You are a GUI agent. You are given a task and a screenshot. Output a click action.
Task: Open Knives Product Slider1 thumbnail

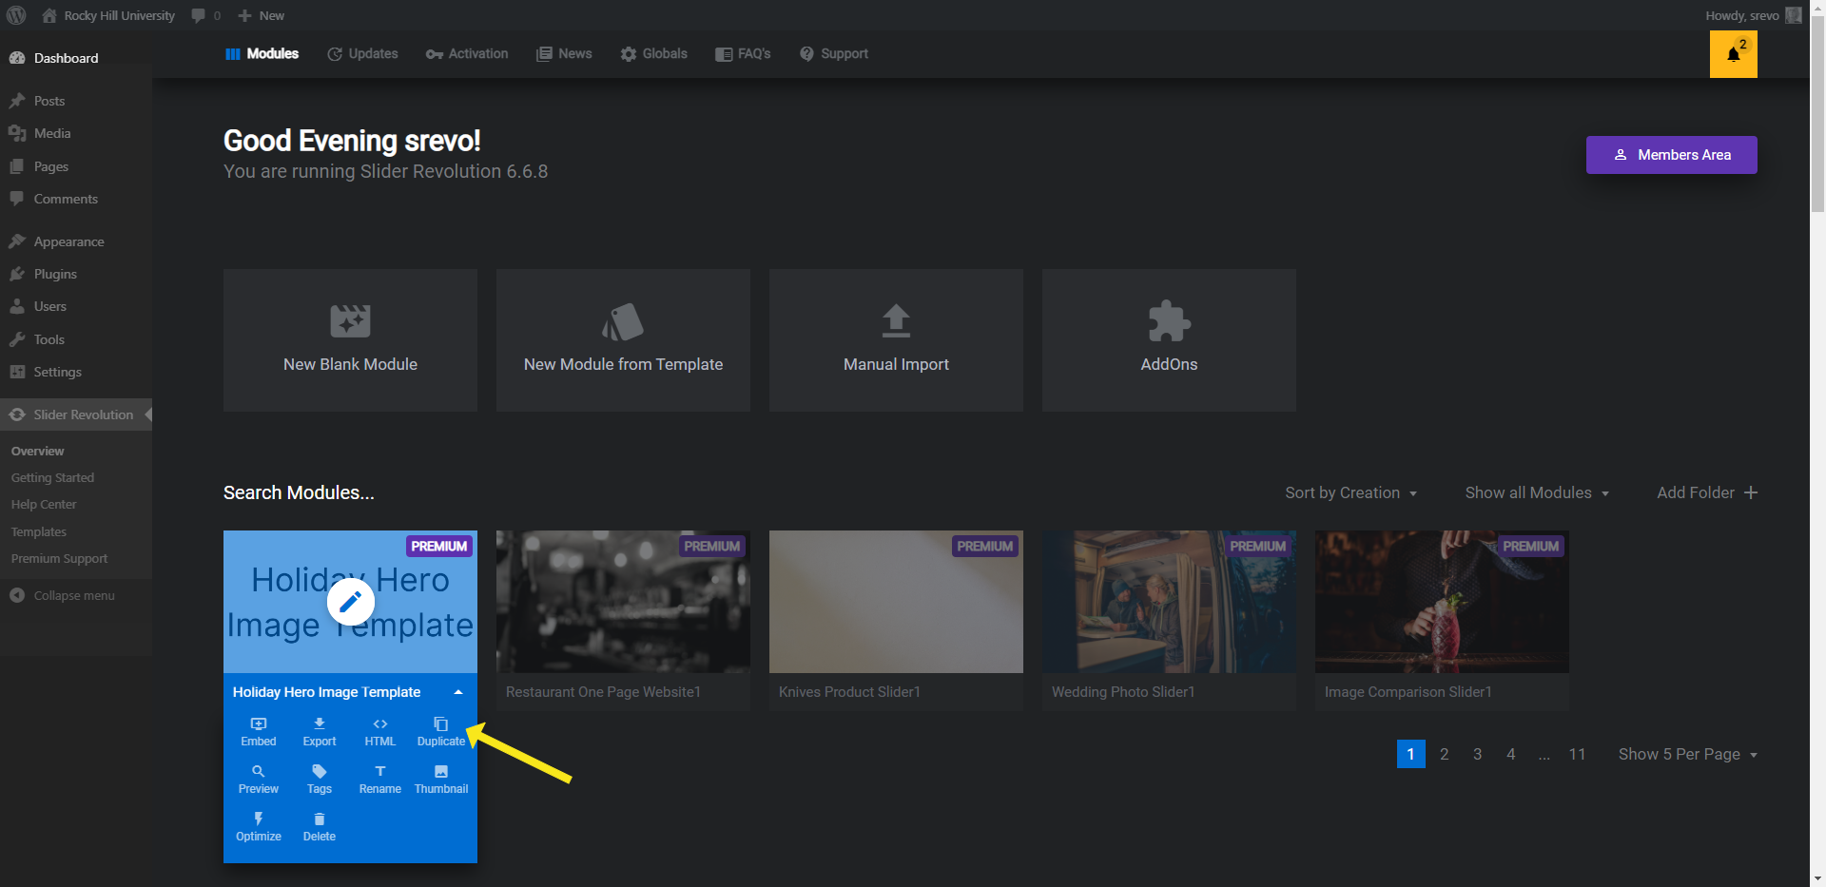(x=896, y=602)
